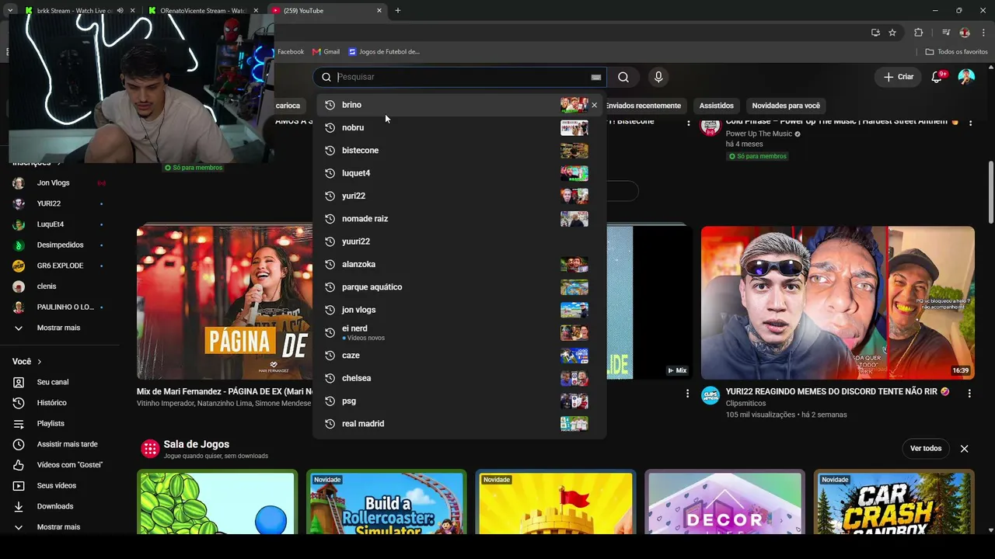The image size is (995, 559).
Task: Choose the 'ei nerd' search suggestion
Action: [x=459, y=332]
